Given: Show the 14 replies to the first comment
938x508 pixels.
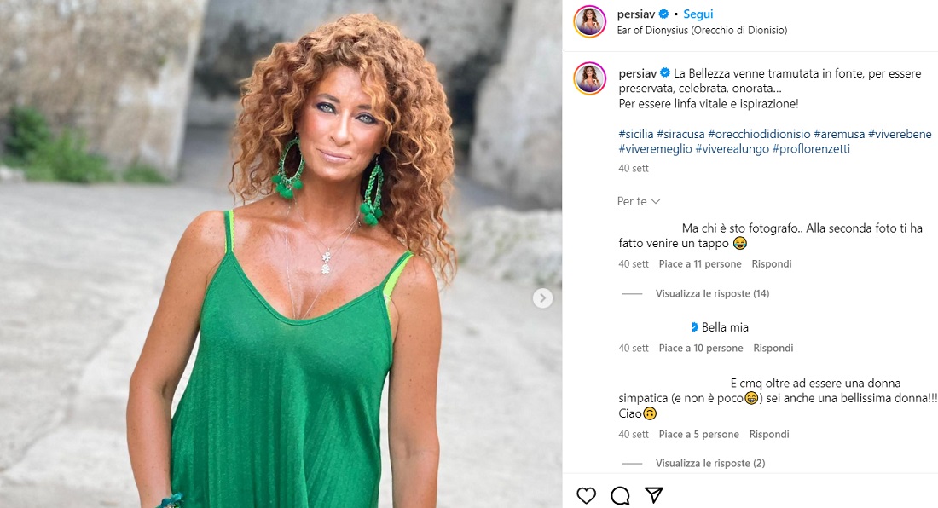Looking at the screenshot, I should 712,293.
